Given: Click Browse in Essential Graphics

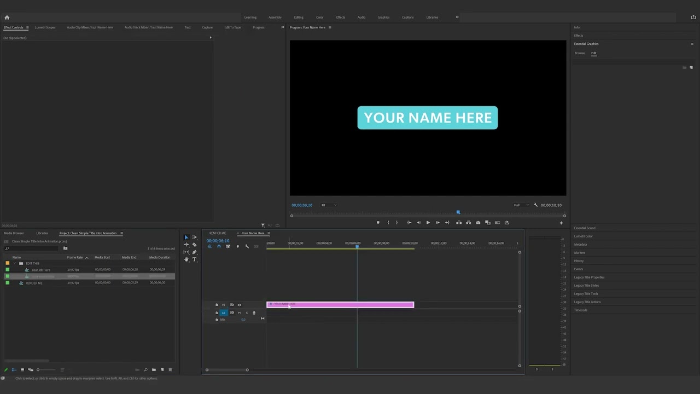Looking at the screenshot, I should (x=580, y=53).
